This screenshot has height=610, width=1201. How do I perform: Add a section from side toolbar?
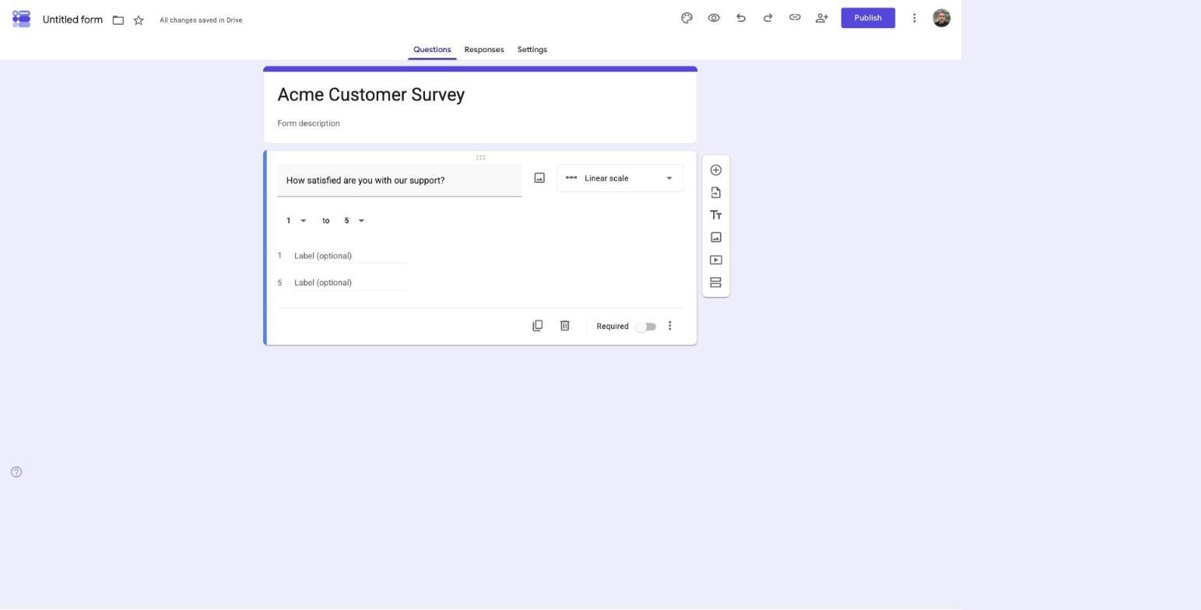716,282
